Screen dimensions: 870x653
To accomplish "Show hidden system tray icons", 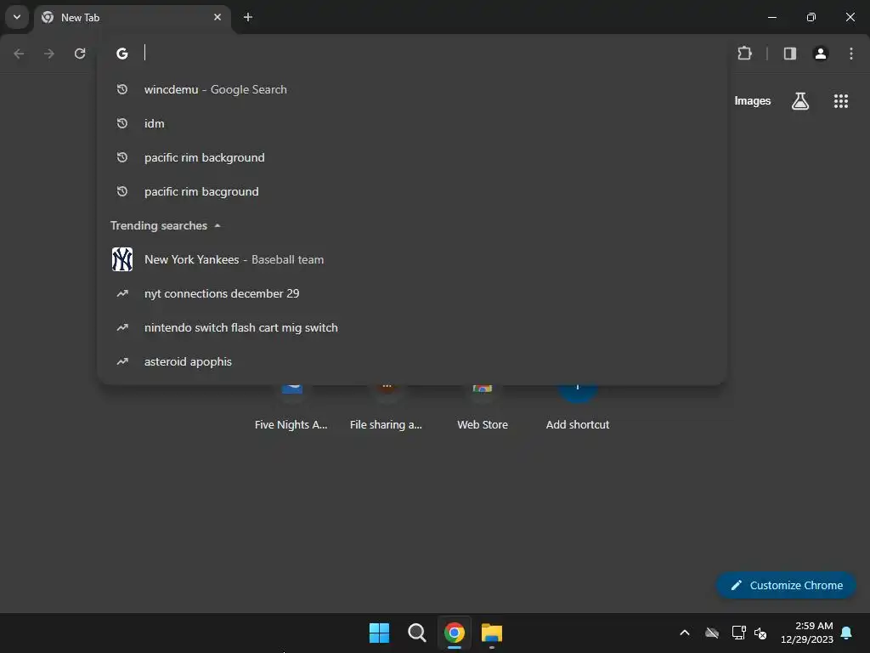I will tap(685, 633).
